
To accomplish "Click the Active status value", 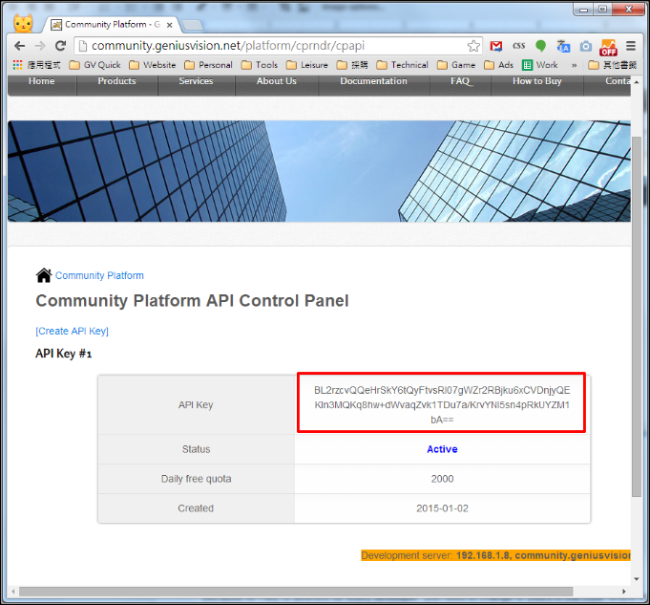I will click(442, 449).
